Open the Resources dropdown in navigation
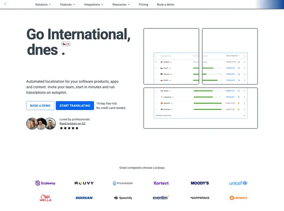284x211 pixels. coord(121,5)
